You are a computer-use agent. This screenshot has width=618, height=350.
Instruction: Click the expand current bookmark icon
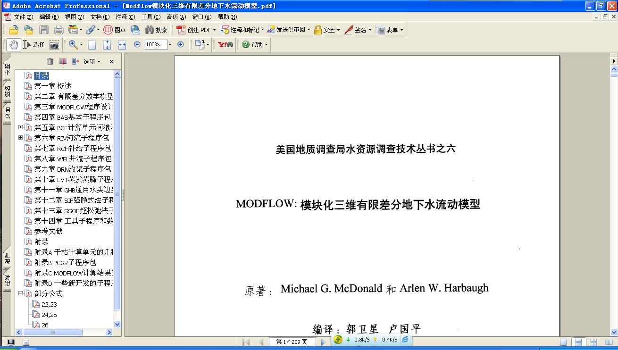[75, 61]
